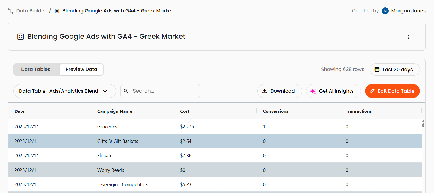This screenshot has width=434, height=193.
Task: Expand the Data Table Ads/Analytics Blend dropdown
Action: coord(65,91)
